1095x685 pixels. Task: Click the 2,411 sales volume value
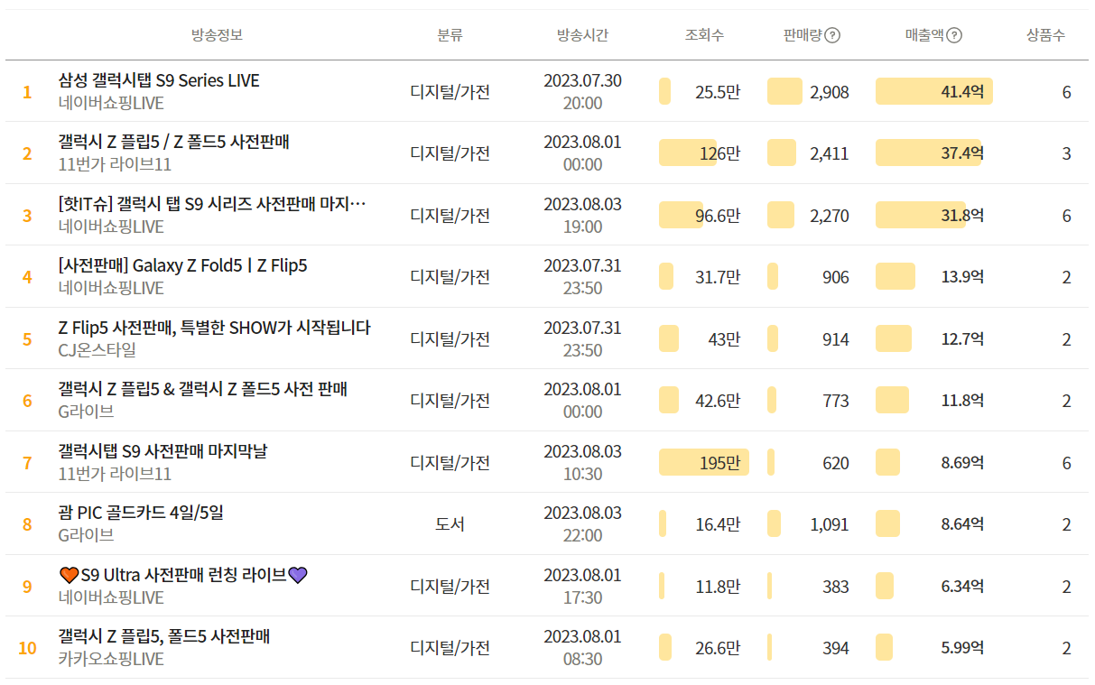(830, 153)
